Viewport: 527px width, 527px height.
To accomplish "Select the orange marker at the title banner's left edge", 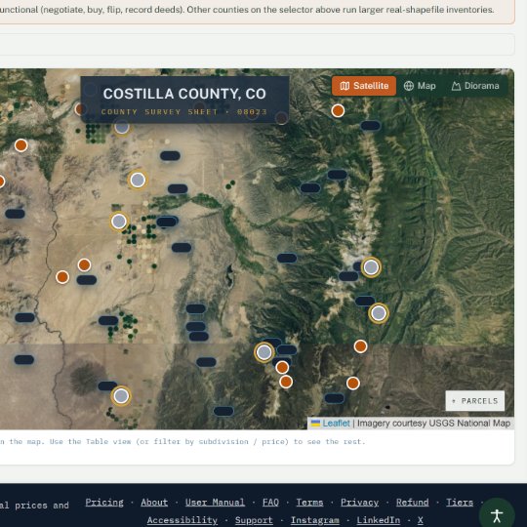I will [x=80, y=109].
